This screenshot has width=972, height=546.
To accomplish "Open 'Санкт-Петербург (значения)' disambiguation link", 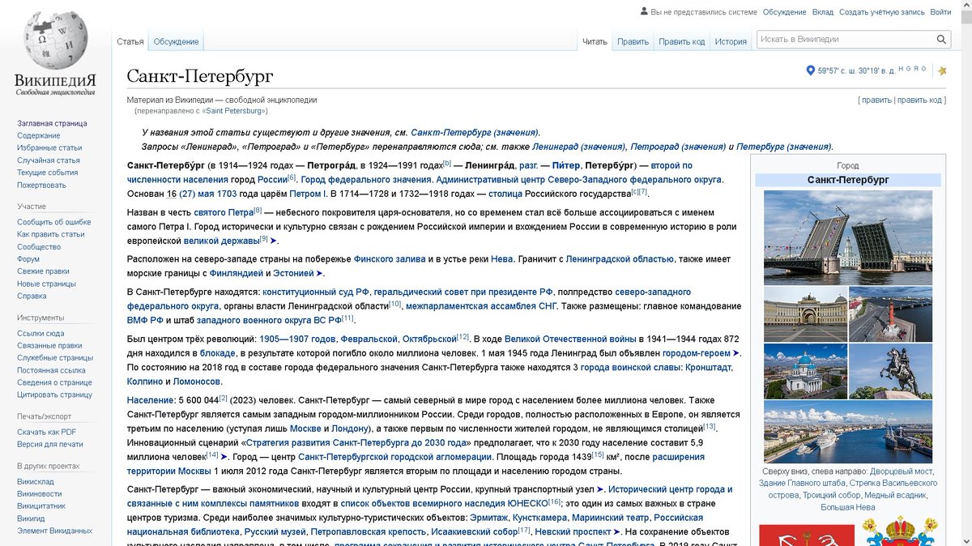I will pyautogui.click(x=475, y=132).
